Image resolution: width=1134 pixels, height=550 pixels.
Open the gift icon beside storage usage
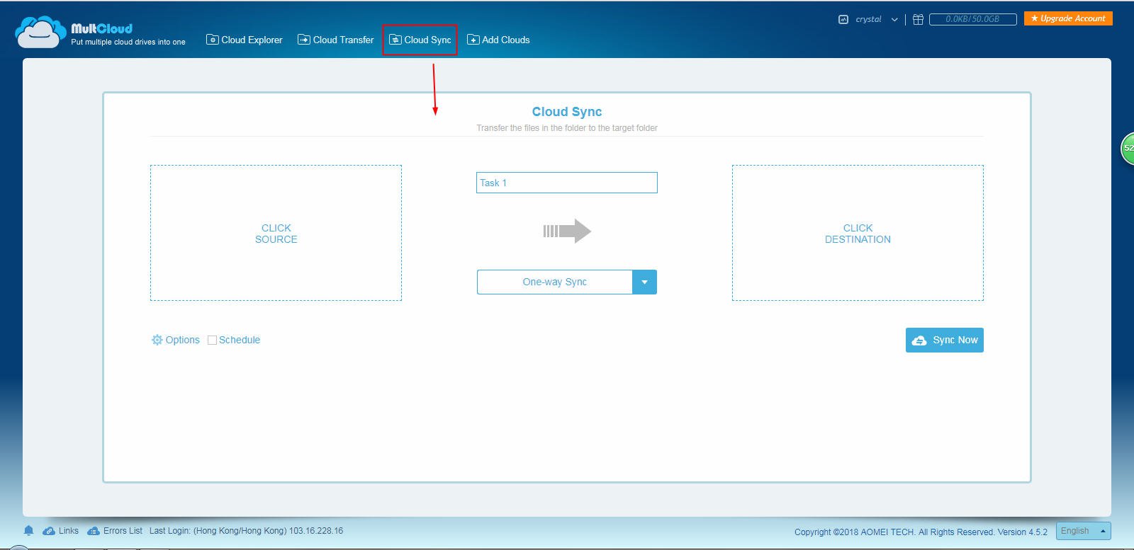coord(918,19)
